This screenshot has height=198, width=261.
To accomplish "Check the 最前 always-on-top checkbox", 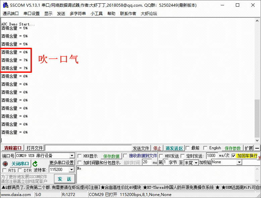I will pos(188,148).
